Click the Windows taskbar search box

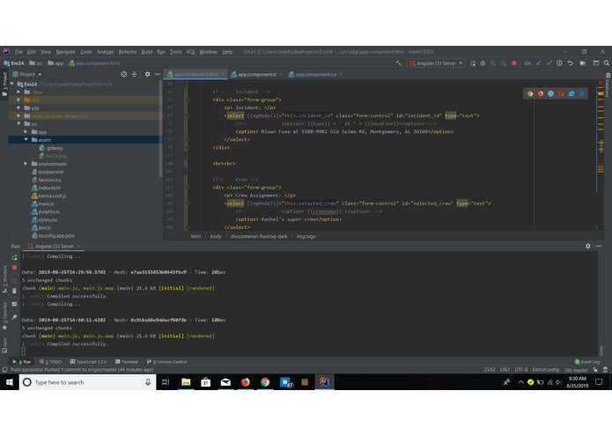click(x=88, y=382)
